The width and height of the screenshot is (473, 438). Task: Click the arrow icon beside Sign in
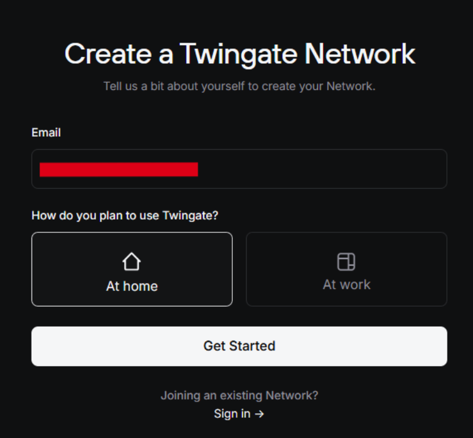260,414
